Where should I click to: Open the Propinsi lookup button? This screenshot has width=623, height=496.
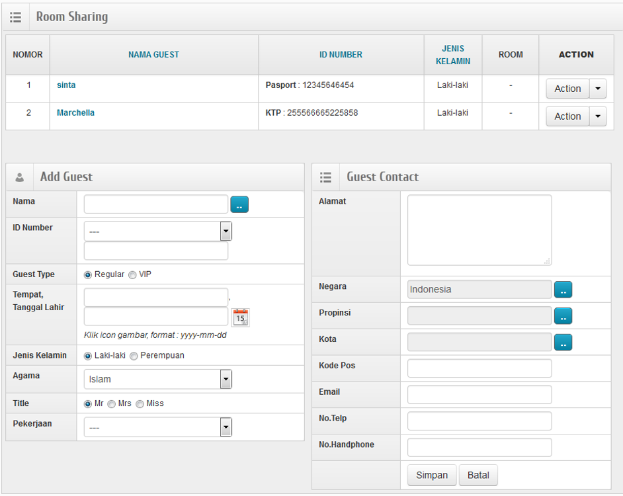pos(563,316)
